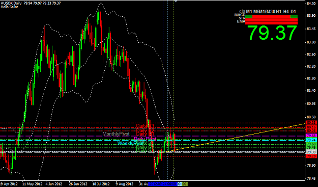
Task: Click the MonthlyPivot label
Action: click(x=116, y=134)
